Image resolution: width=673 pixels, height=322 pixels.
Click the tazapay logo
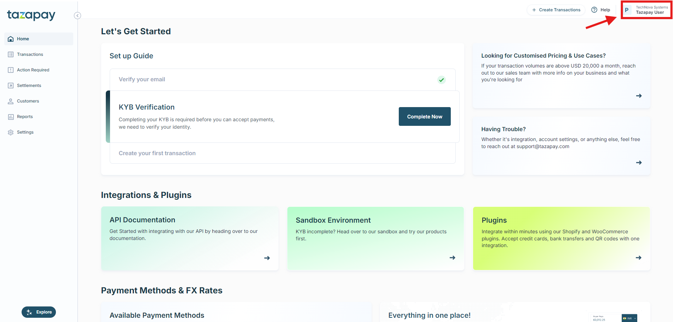coord(31,15)
